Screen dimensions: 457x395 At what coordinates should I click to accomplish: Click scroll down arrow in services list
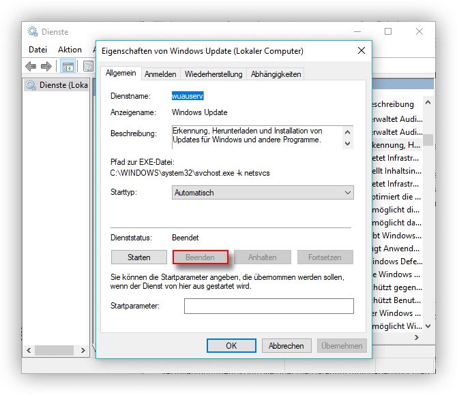pyautogui.click(x=428, y=326)
